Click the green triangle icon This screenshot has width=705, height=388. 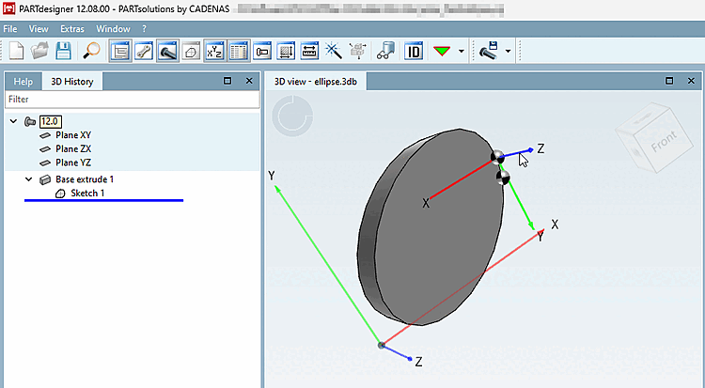point(442,51)
